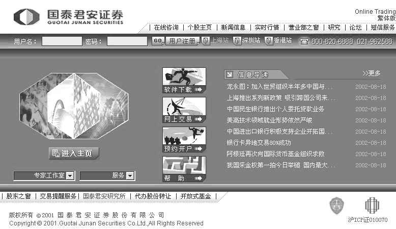Click the 进入主页 button
396x229 pixels.
(x=74, y=154)
